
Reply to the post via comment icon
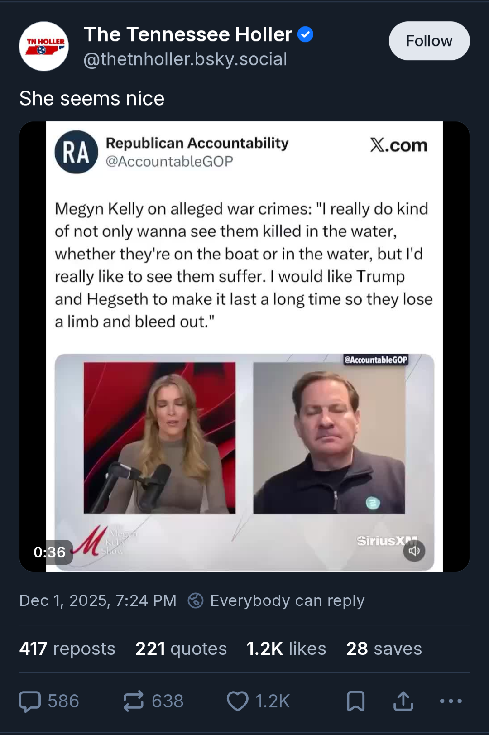30,701
